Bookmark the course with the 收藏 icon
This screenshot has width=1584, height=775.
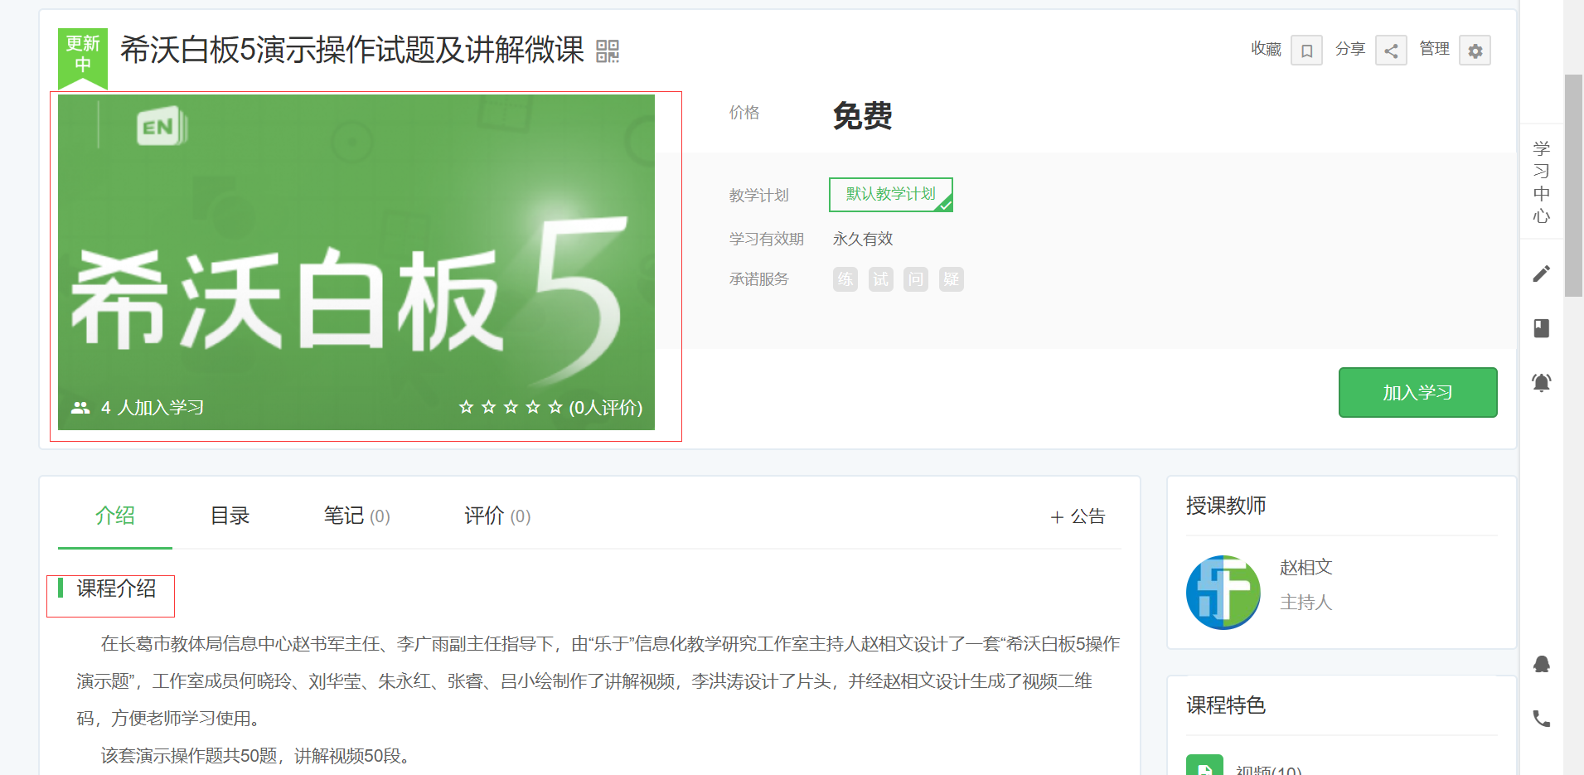(x=1306, y=51)
